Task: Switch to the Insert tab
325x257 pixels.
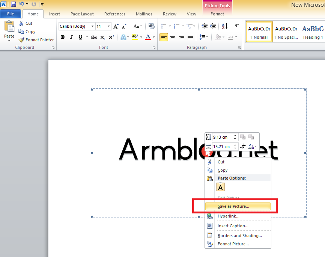Action: 54,14
